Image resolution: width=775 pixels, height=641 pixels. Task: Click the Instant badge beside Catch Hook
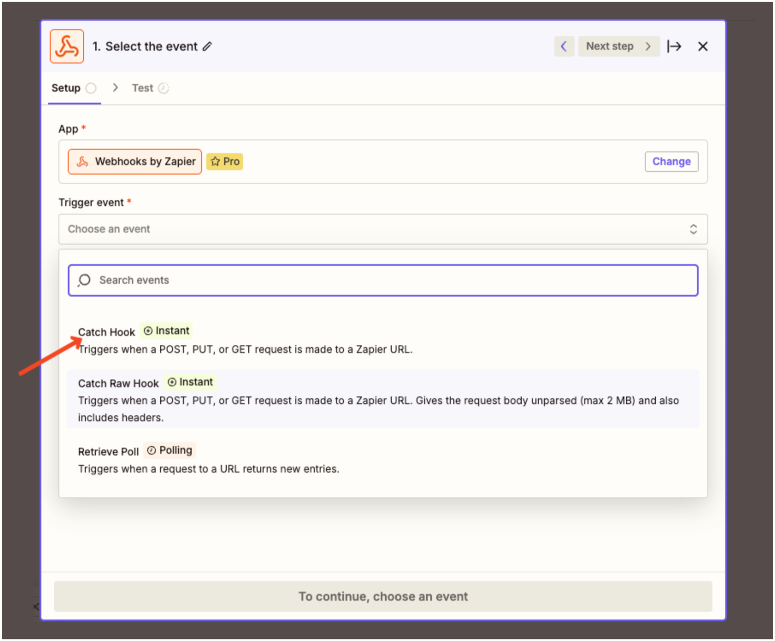[166, 331]
